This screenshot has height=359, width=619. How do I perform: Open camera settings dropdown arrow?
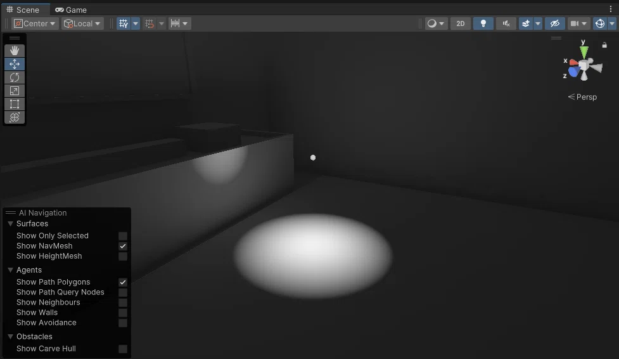coord(585,23)
